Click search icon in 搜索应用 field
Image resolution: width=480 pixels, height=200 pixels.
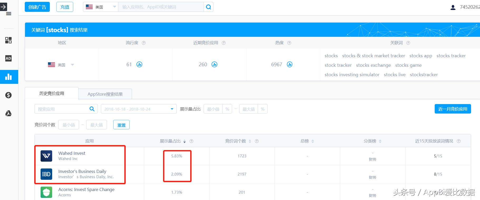(92, 109)
